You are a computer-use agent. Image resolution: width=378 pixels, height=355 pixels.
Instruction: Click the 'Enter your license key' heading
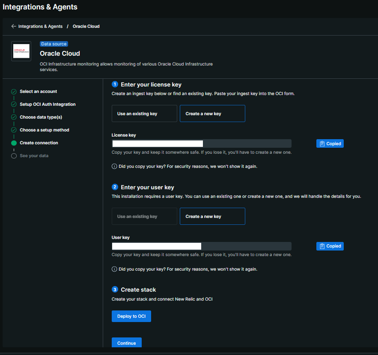[x=151, y=85]
